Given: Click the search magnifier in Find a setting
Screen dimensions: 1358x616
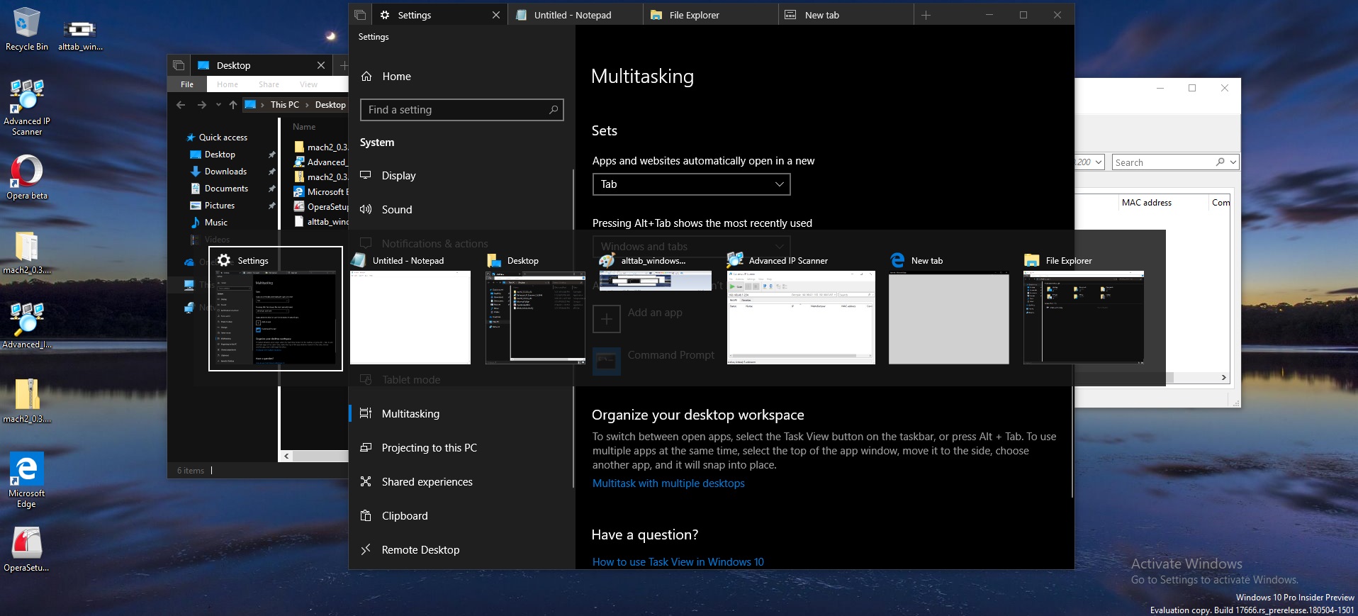Looking at the screenshot, I should (554, 110).
